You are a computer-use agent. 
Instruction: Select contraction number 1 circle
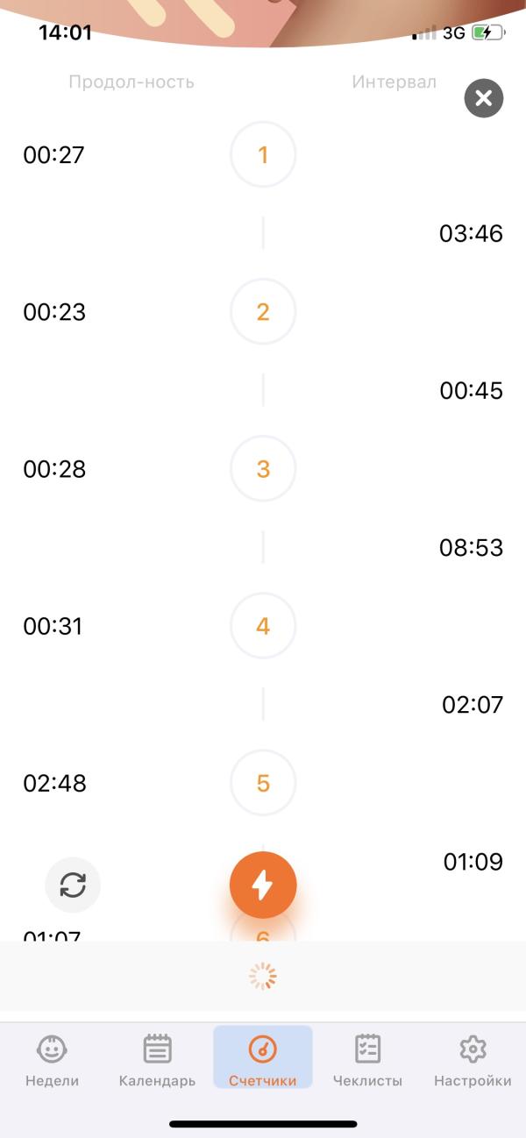click(x=263, y=155)
